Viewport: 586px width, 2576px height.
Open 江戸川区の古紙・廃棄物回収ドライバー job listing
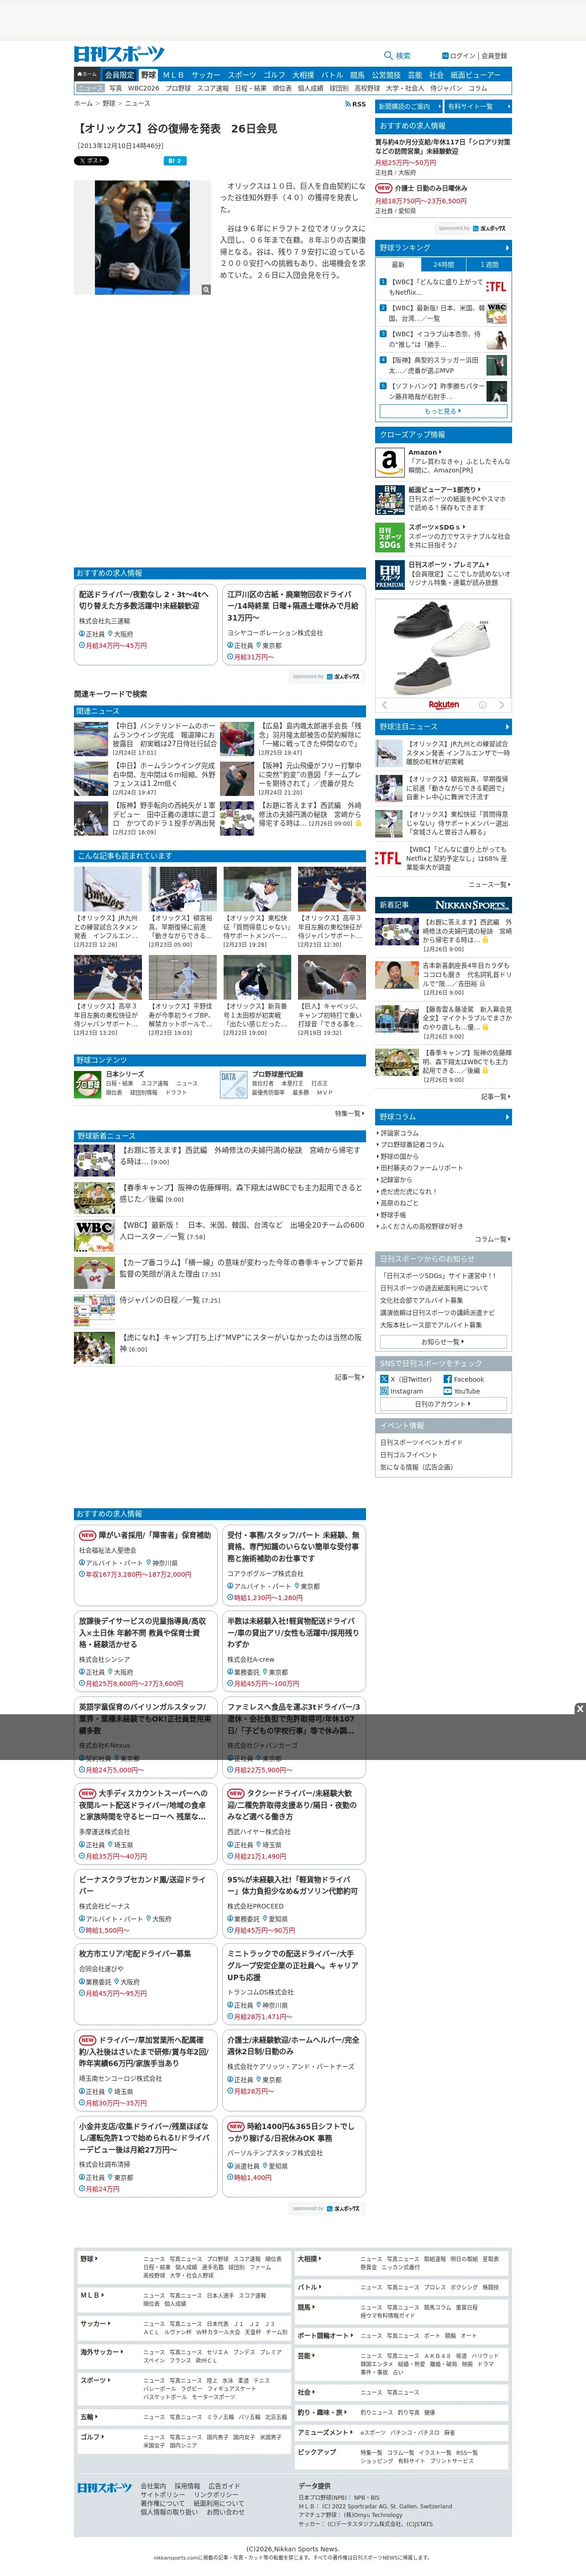293,625
